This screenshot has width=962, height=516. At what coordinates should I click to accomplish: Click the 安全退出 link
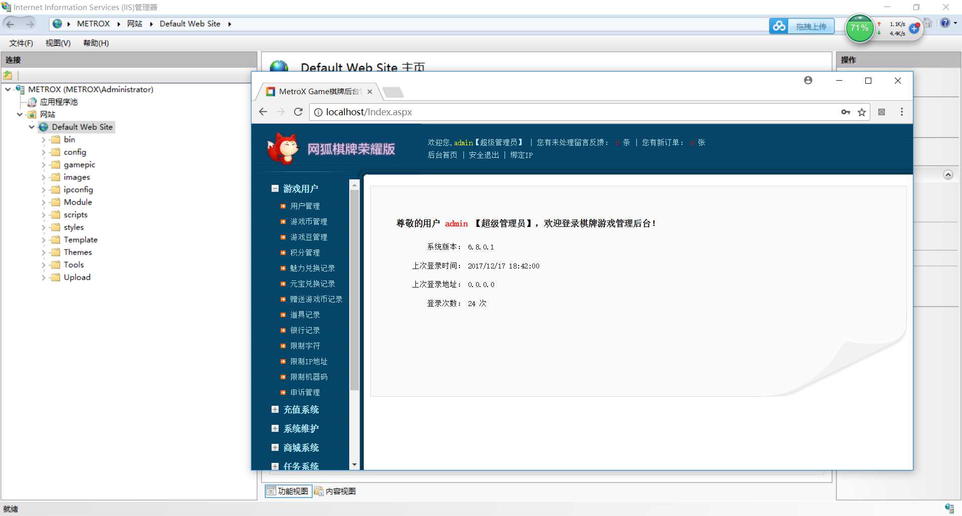484,155
